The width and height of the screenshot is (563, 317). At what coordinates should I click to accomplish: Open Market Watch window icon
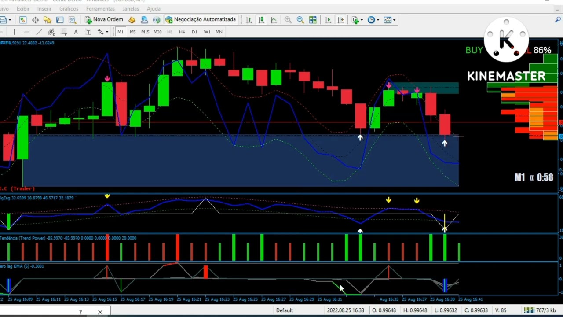point(23,20)
